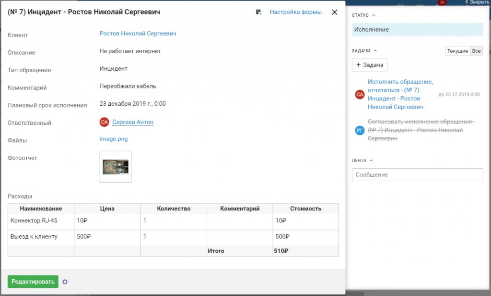
Task: Open the gear settings beside Редактировать
Action: coord(65,282)
